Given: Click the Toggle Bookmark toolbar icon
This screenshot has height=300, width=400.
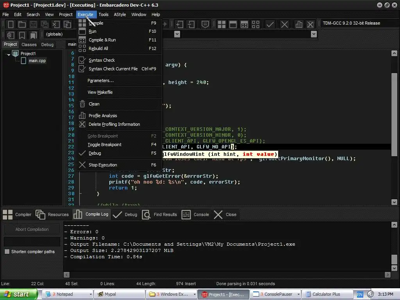Looking at the screenshot, I should pos(22,35).
